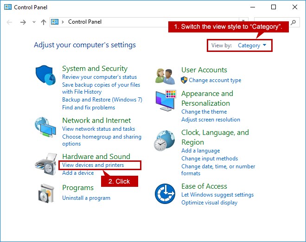Open the Hardware and Sound printer icon
Screen dimensions: 306x242
point(46,164)
